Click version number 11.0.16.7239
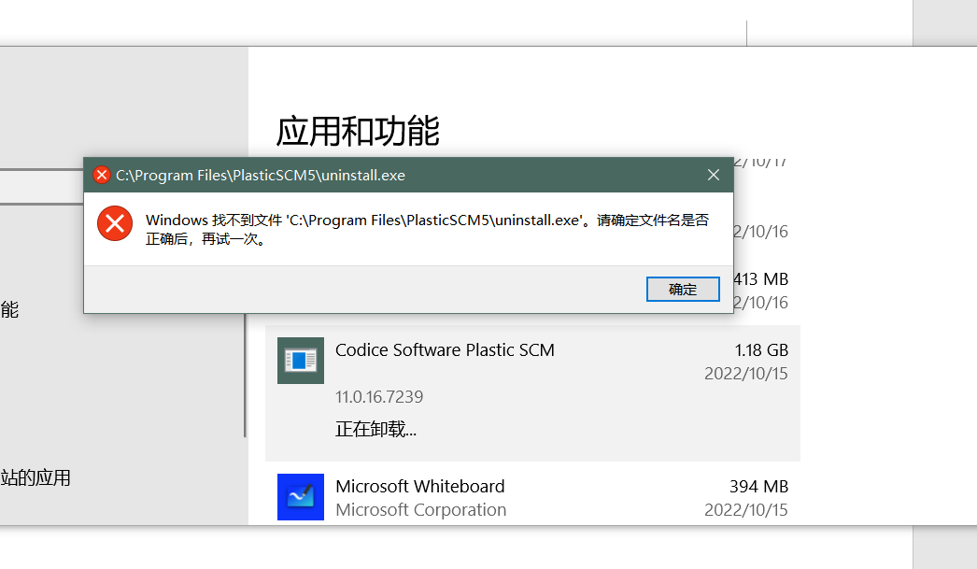The width and height of the screenshot is (977, 569). pos(379,397)
